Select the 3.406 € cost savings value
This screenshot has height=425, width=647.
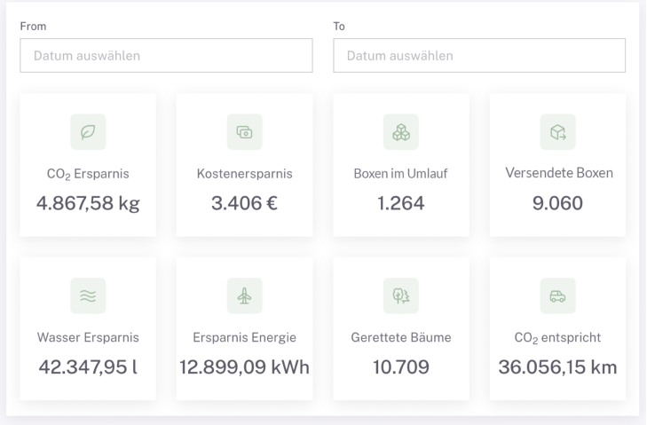244,203
